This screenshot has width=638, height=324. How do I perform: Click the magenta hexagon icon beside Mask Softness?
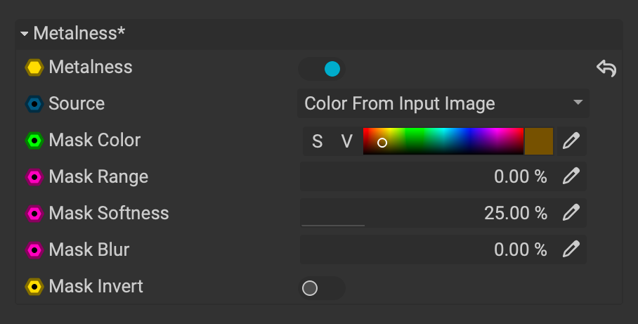34,213
